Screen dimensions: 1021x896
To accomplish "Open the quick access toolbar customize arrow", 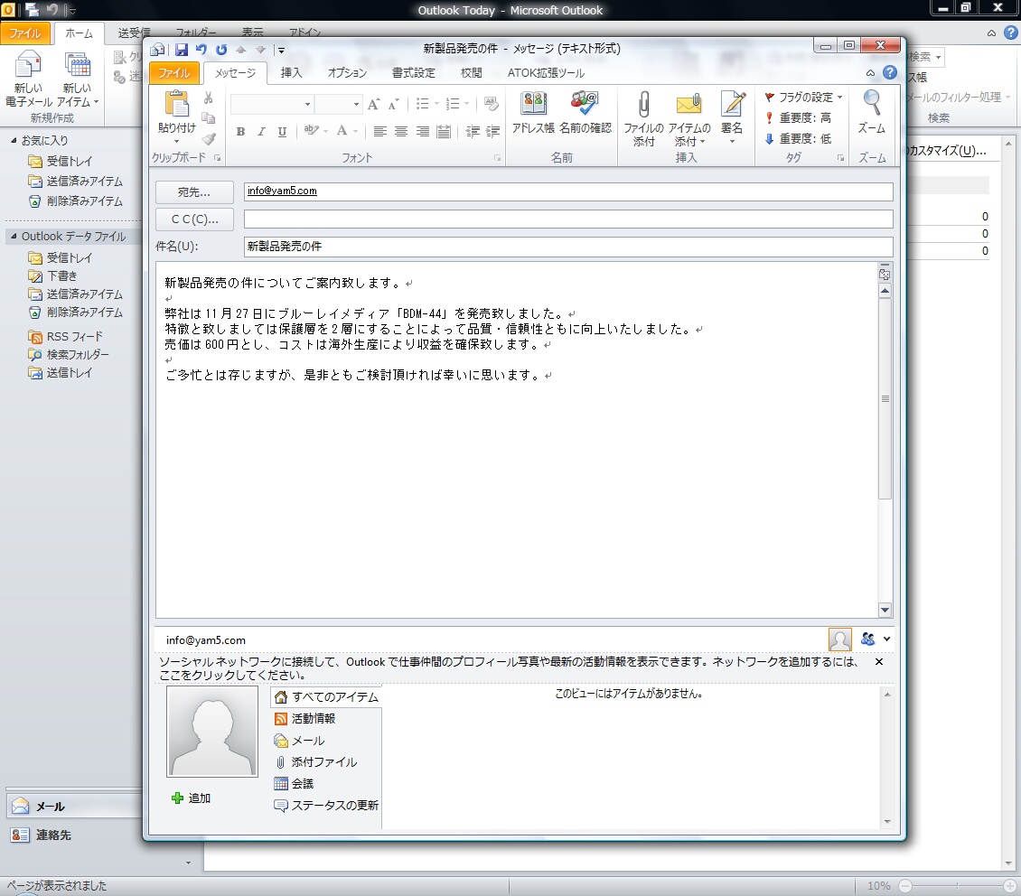I will pos(281,50).
